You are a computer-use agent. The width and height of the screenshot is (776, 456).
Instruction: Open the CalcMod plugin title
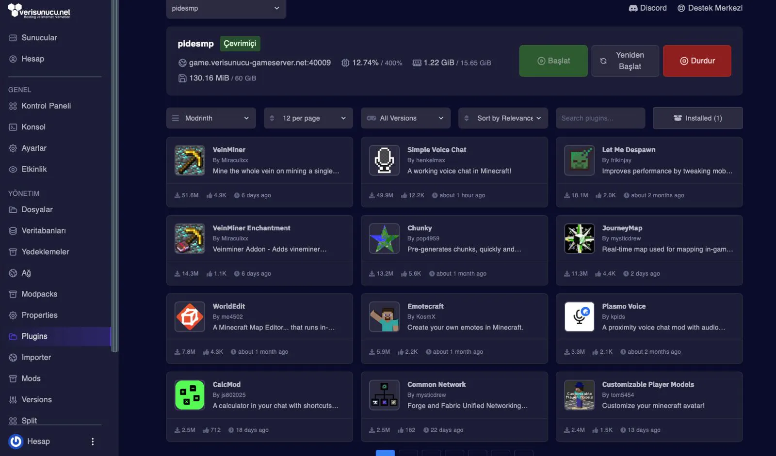tap(226, 385)
